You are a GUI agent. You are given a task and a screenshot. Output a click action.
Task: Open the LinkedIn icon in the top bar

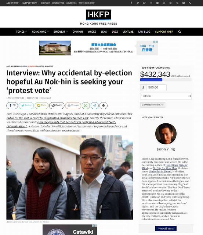point(164,3)
